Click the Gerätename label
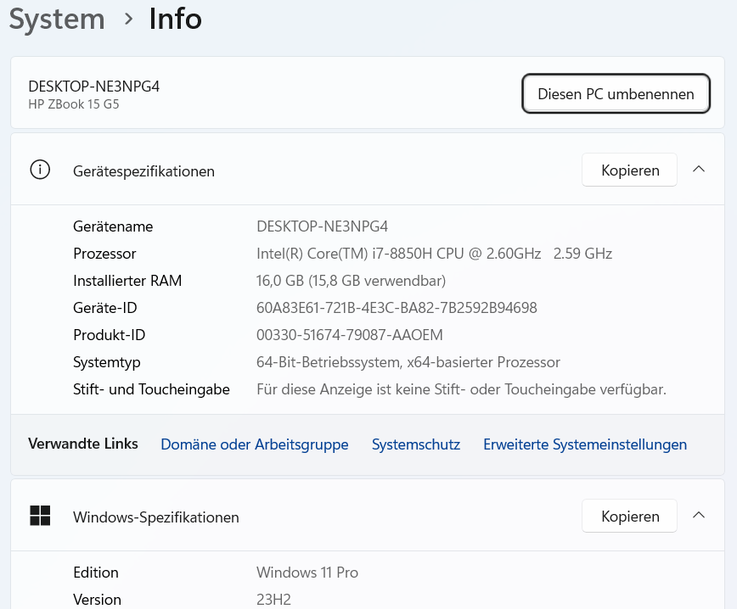This screenshot has width=737, height=609. click(x=113, y=226)
